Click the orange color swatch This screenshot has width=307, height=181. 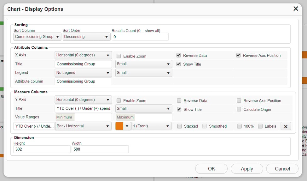point(119,126)
